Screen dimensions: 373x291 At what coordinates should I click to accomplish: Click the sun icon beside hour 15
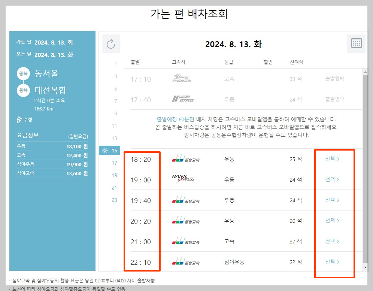click(x=104, y=151)
